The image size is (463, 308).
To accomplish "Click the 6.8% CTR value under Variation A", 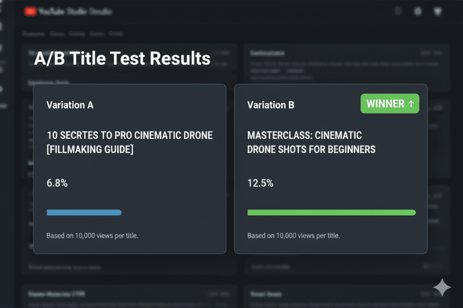I will [x=57, y=183].
